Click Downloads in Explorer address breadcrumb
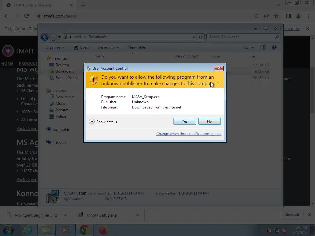Viewport: 315px width, 236px height. tap(98, 37)
